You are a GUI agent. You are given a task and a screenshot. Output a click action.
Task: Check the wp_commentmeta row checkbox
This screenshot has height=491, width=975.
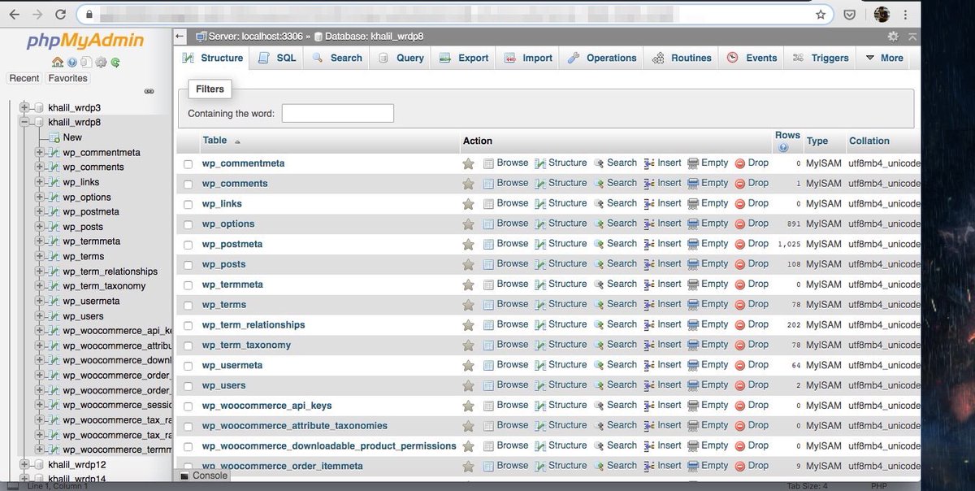(x=188, y=164)
